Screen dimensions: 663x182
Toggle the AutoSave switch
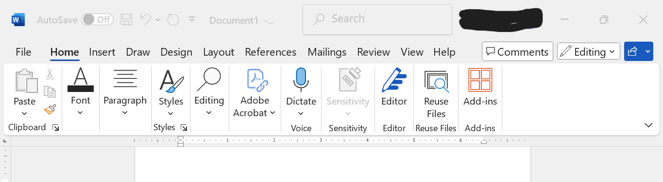pos(97,19)
